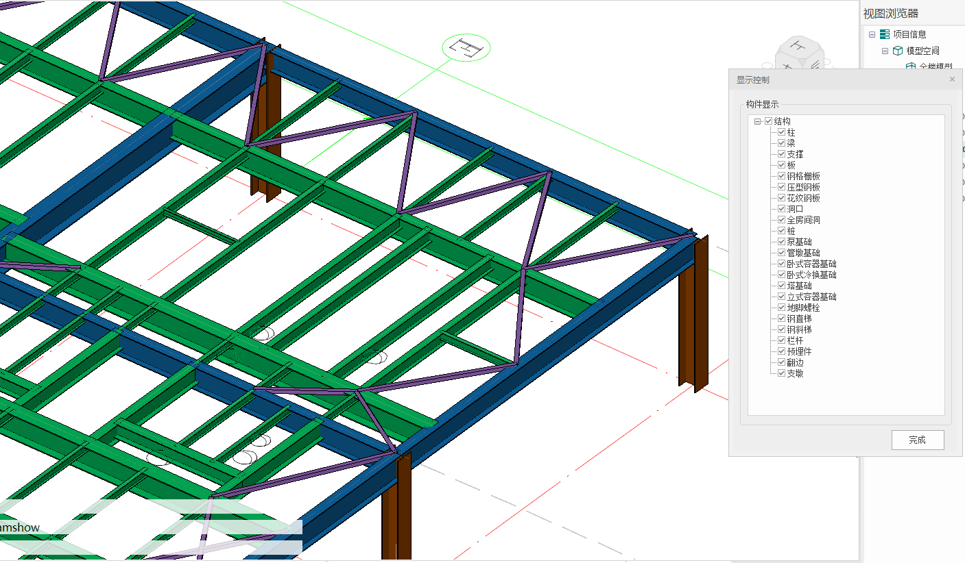The image size is (965, 563).
Task: Toggle the 钢格栅板 checkbox
Action: pyautogui.click(x=781, y=176)
